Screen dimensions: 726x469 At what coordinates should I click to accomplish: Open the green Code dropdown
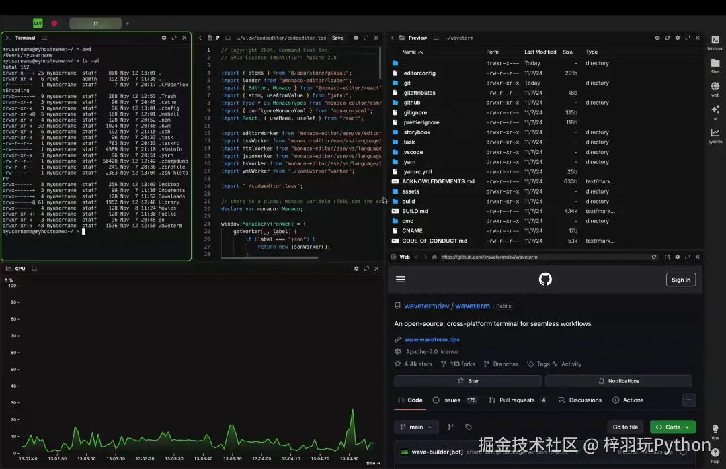[x=673, y=427]
